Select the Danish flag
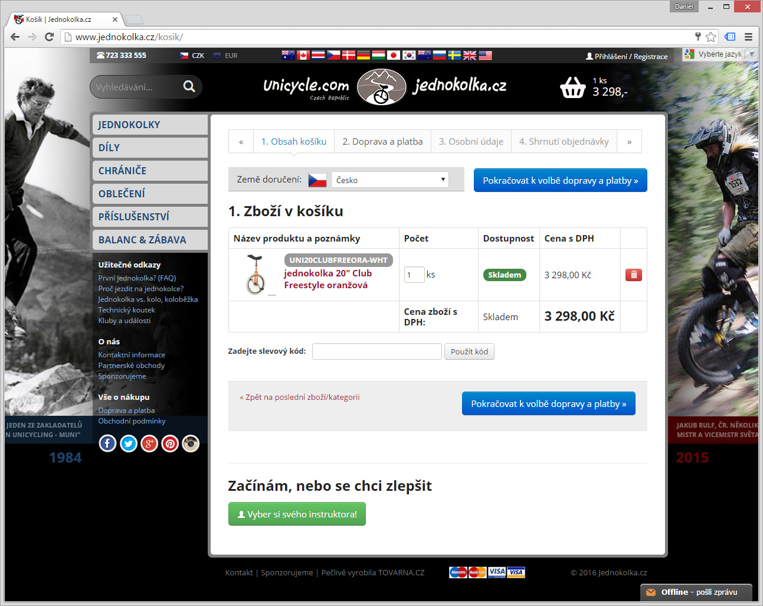Screen dimensions: 763x606 pyautogui.click(x=349, y=55)
